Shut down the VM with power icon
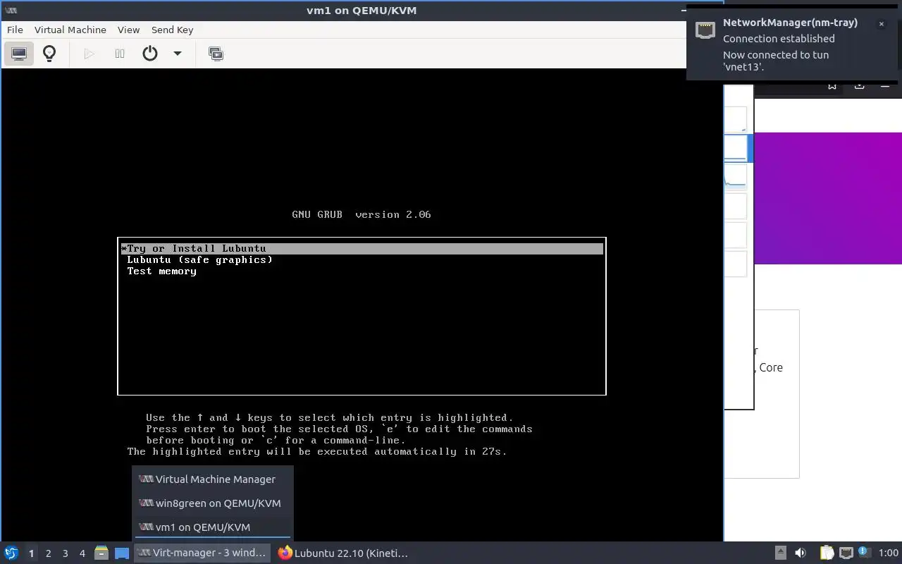The width and height of the screenshot is (902, 564). point(150,54)
